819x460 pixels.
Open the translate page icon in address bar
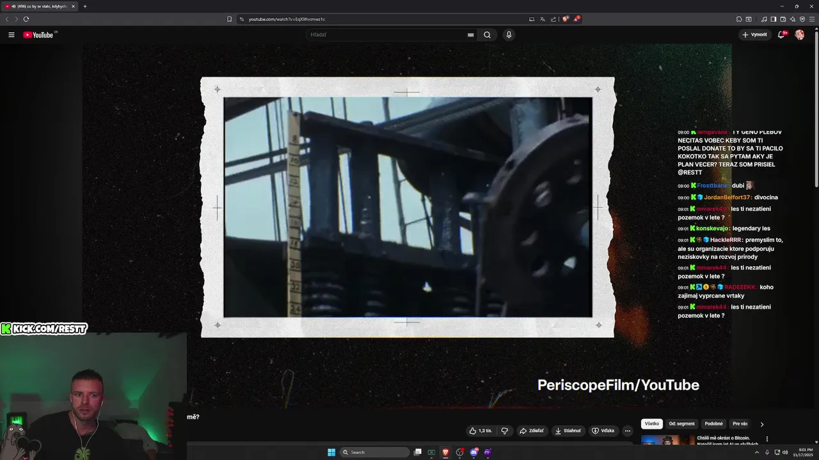click(x=543, y=19)
